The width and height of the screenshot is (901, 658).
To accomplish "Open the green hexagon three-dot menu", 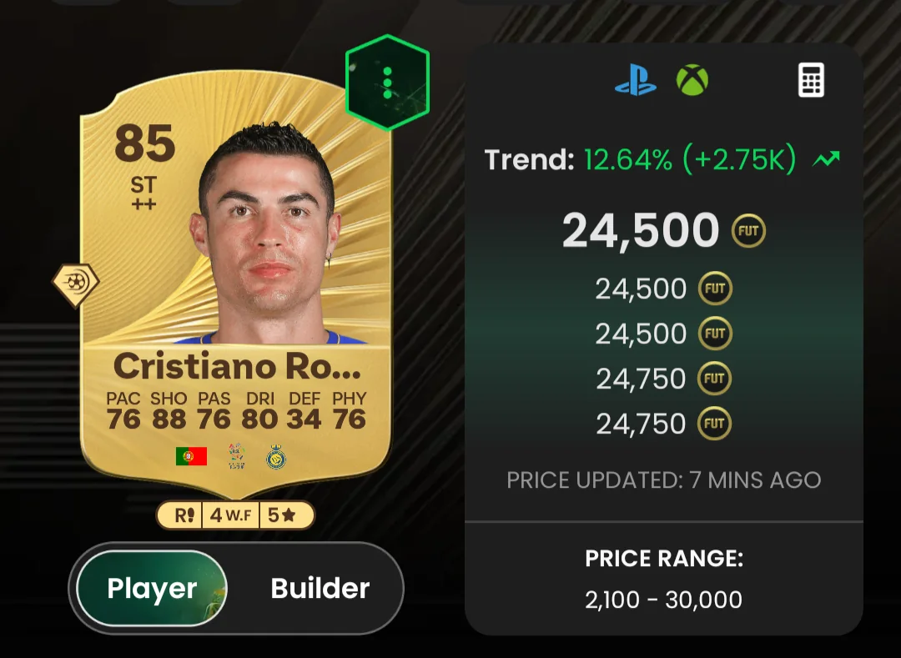I will 387,83.
